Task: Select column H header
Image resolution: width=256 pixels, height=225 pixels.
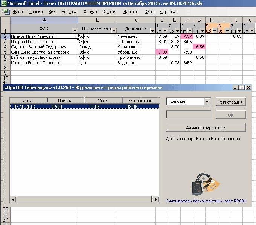Action: tap(212, 20)
